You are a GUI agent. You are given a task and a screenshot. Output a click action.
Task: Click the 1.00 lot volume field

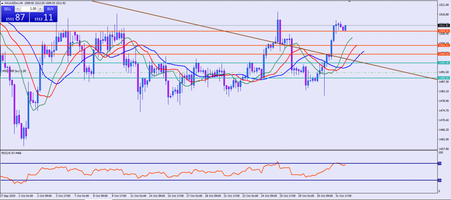(30, 8)
